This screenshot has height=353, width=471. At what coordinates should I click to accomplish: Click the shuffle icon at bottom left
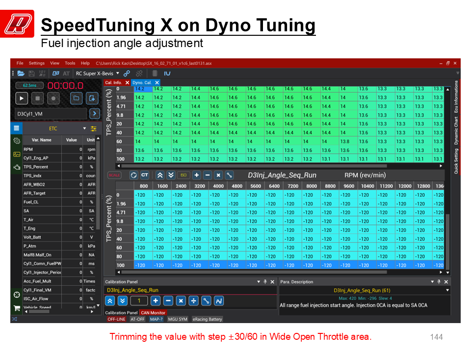click(x=14, y=319)
